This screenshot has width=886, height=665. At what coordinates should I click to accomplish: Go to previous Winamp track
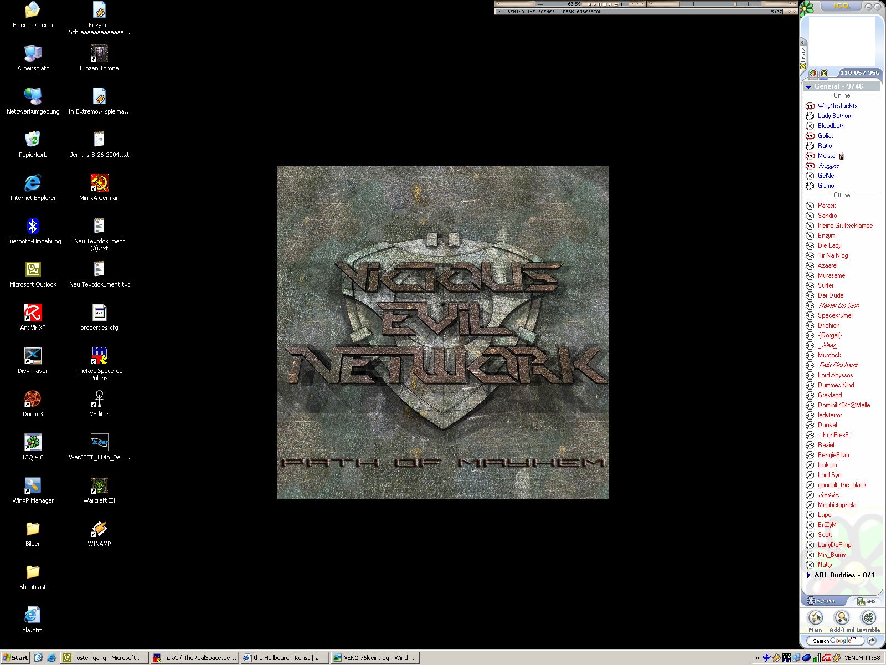[x=590, y=4]
